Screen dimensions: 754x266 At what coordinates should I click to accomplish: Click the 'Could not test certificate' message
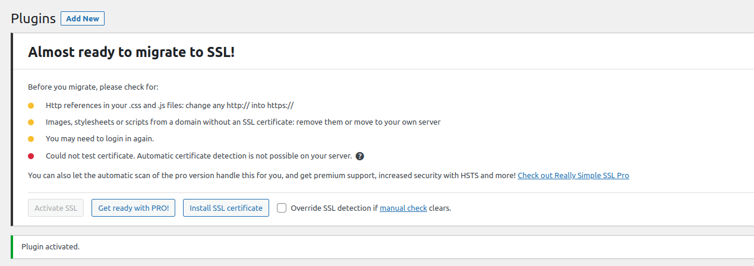[198, 157]
